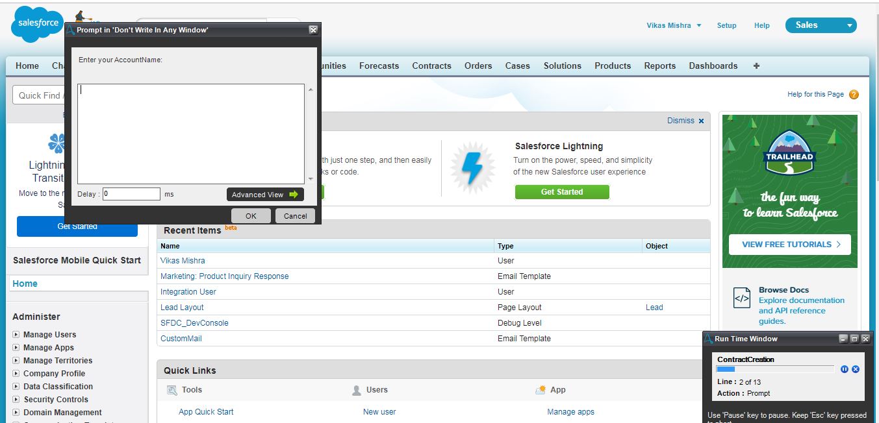The height and width of the screenshot is (423, 879).
Task: Switch to the Contracts tab
Action: coord(431,66)
